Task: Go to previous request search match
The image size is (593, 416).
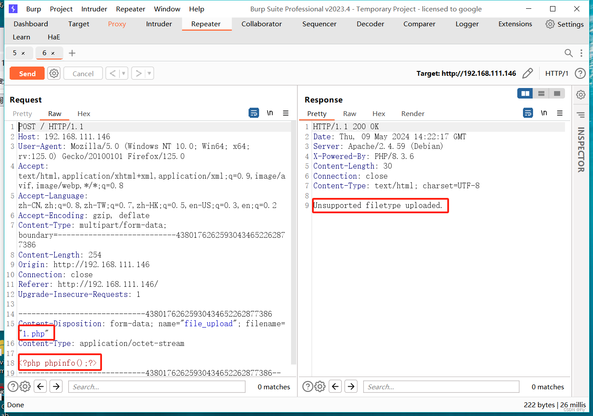Action: coord(40,386)
